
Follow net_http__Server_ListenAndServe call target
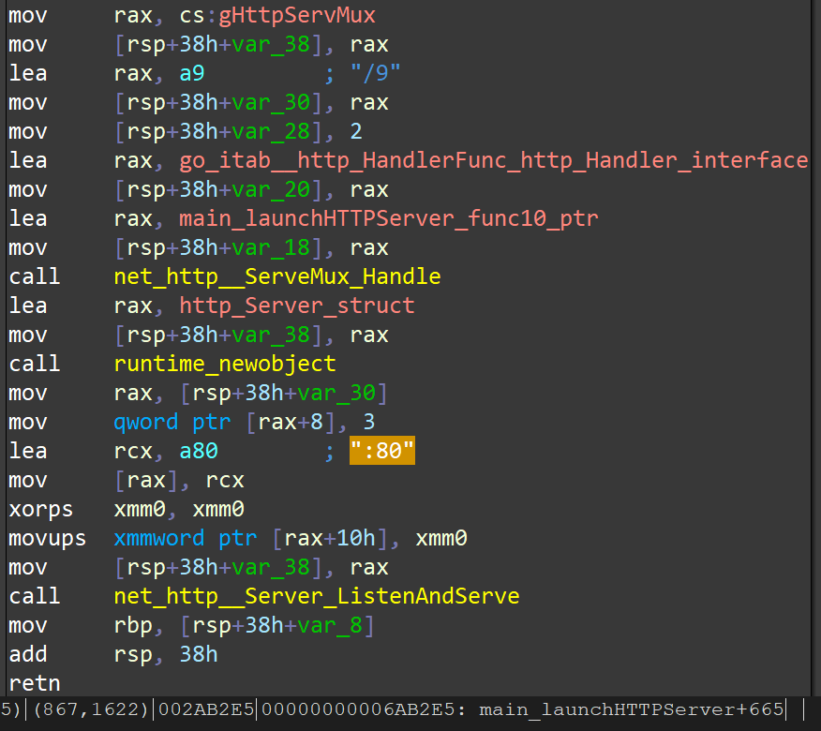click(x=317, y=596)
